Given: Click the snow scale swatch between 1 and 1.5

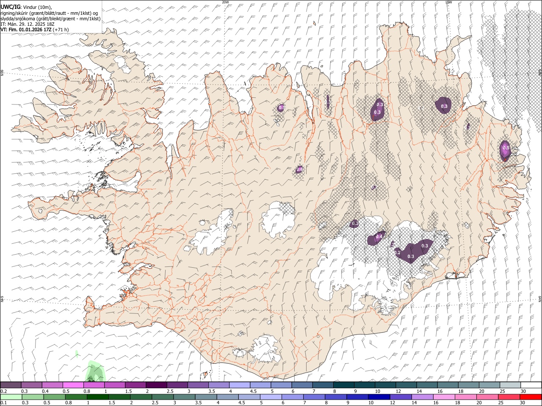Looking at the screenshot, I should pos(115,385).
